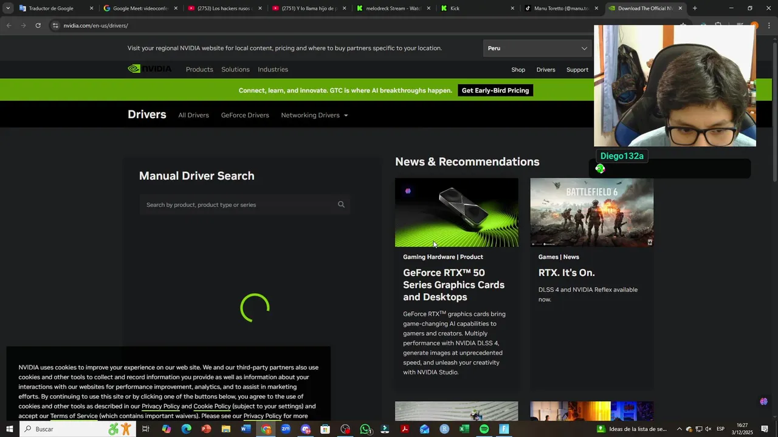Switch to the Kick tab

coord(477,8)
